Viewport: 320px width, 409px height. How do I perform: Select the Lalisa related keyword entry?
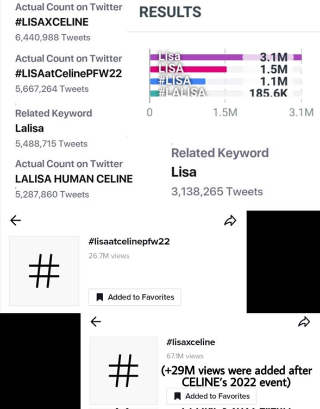(x=53, y=128)
